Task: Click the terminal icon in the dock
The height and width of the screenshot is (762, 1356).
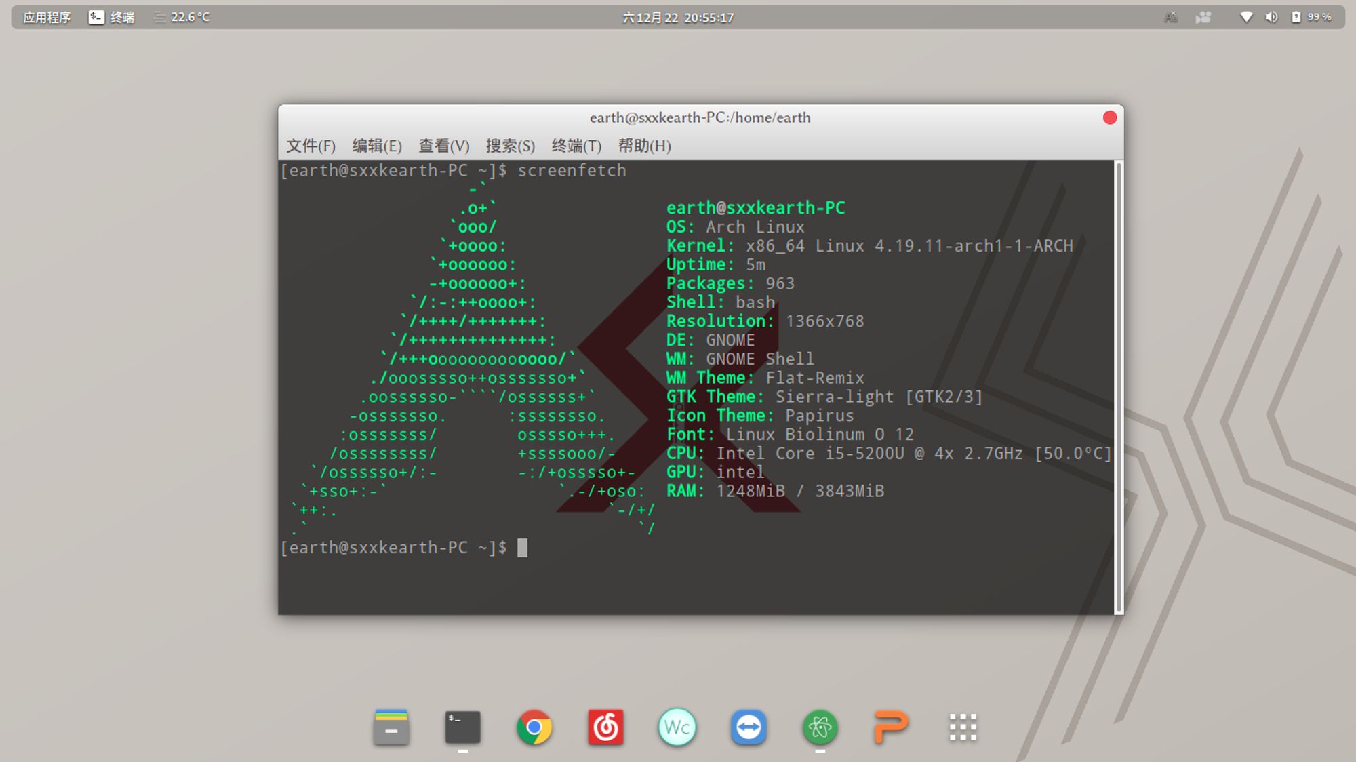Action: coord(462,727)
